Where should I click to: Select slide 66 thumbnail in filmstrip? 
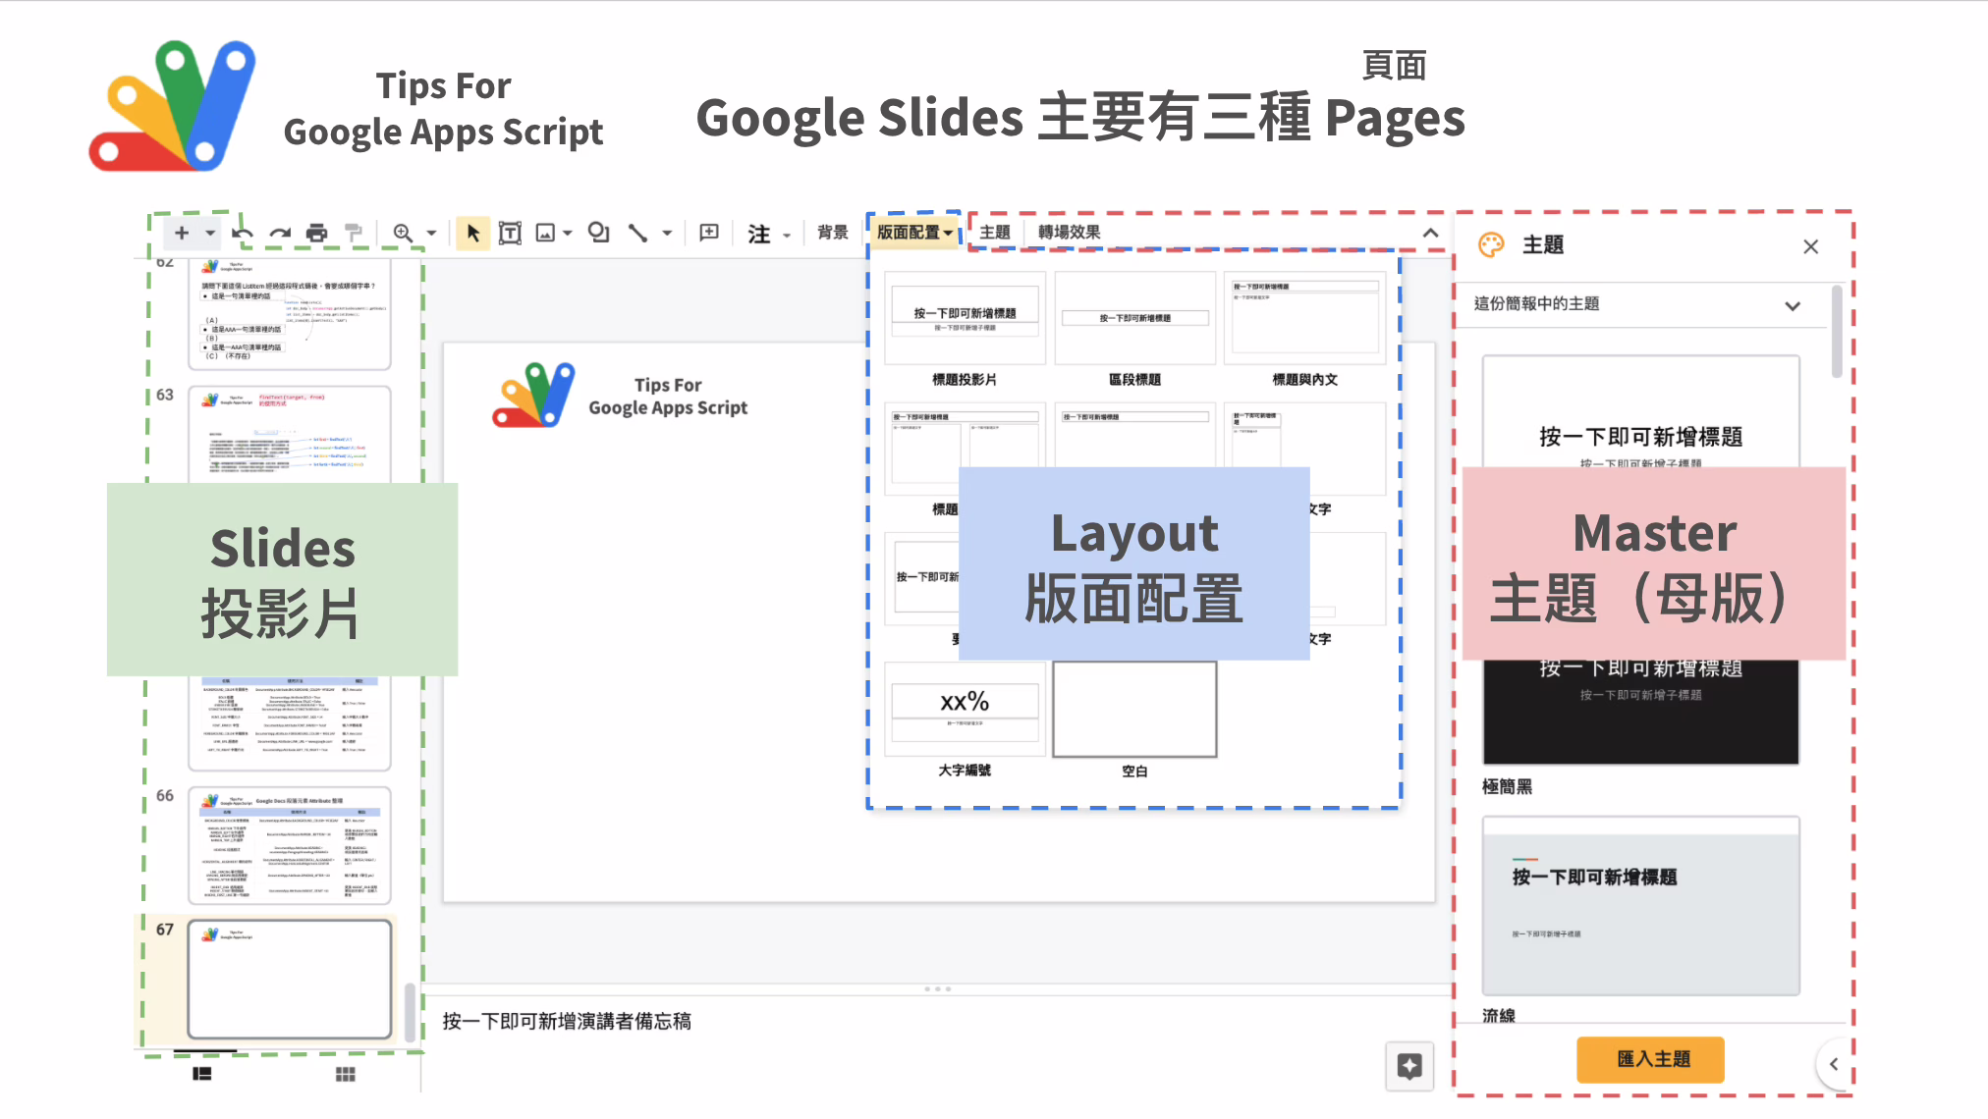[x=289, y=845]
